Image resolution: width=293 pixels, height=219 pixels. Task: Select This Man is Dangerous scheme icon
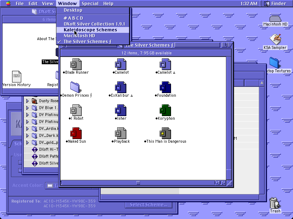tap(165, 133)
